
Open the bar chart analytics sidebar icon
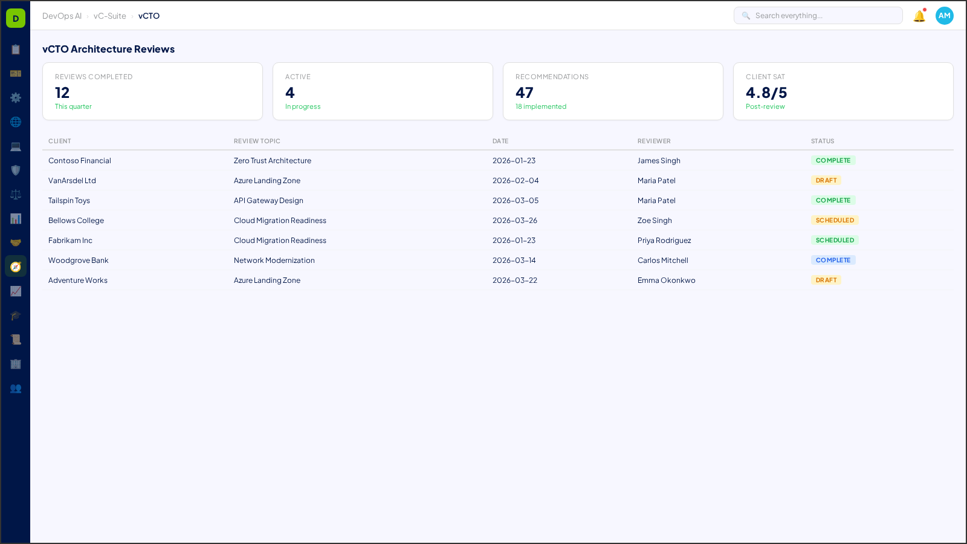coord(16,218)
